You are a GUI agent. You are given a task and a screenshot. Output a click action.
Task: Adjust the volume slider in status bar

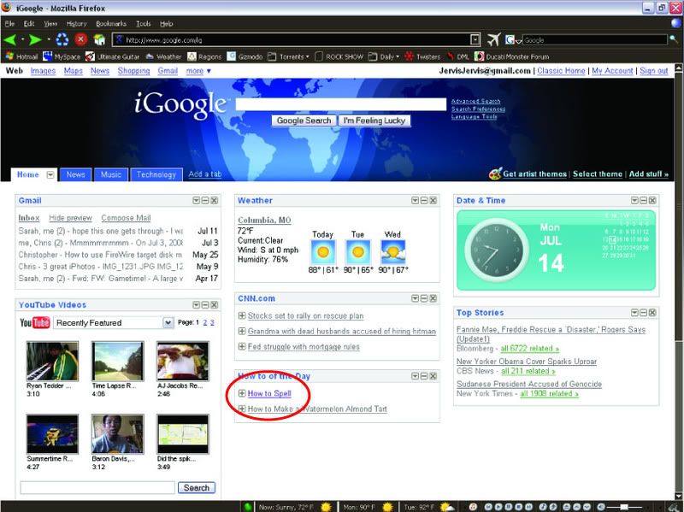point(625,507)
